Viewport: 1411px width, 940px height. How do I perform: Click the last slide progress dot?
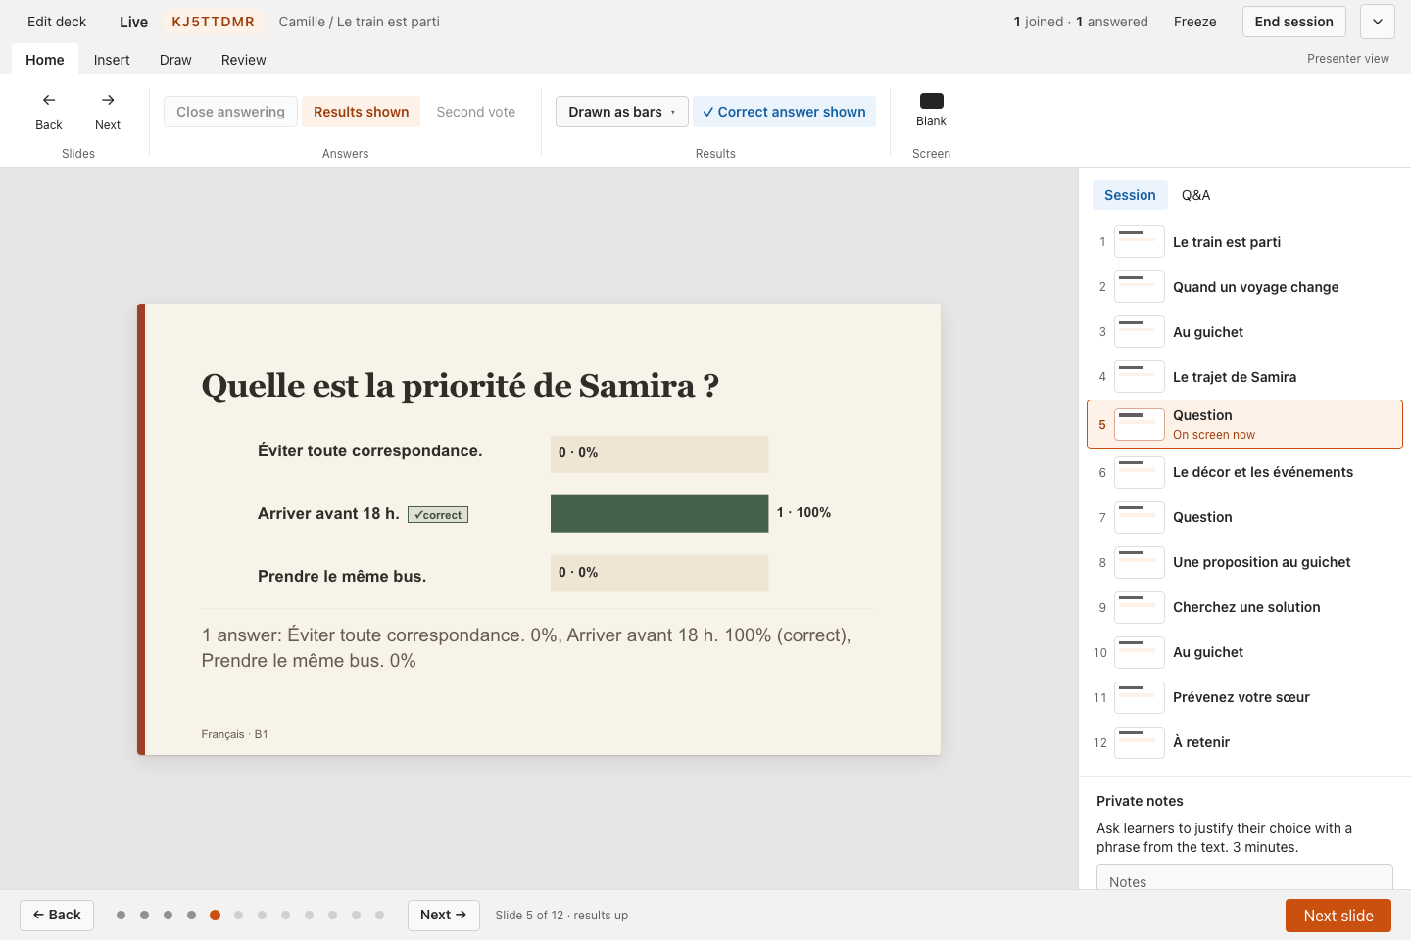(379, 916)
